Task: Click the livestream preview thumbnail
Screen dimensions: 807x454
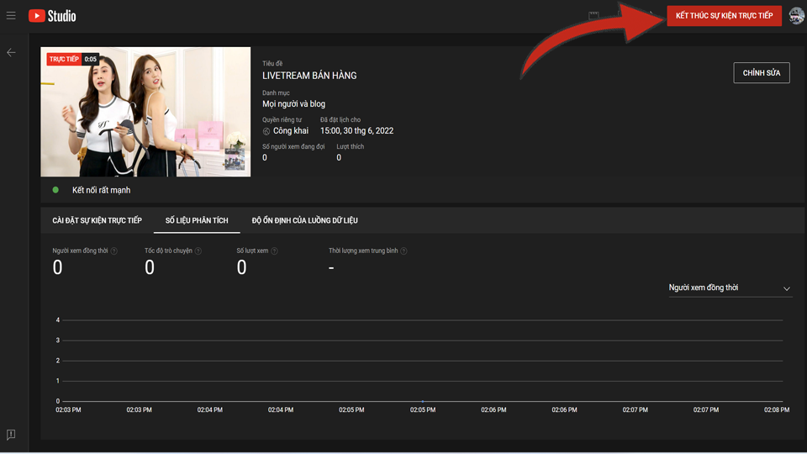Action: coord(145,112)
